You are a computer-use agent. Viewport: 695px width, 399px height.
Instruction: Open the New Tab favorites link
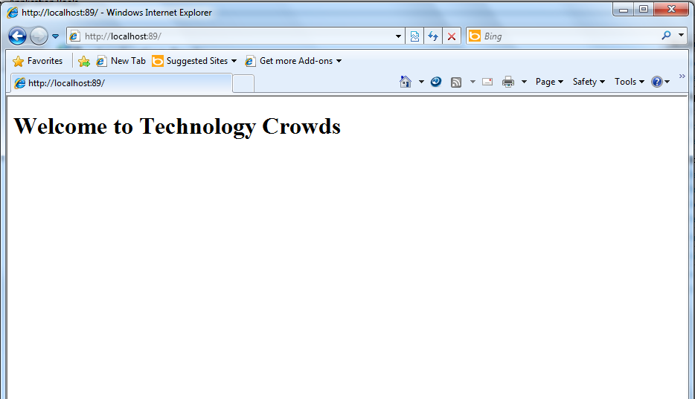[121, 61]
